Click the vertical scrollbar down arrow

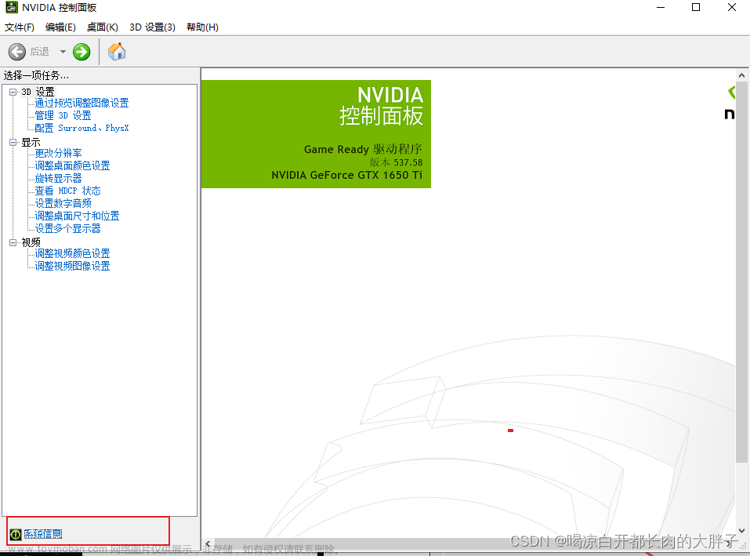click(x=741, y=531)
